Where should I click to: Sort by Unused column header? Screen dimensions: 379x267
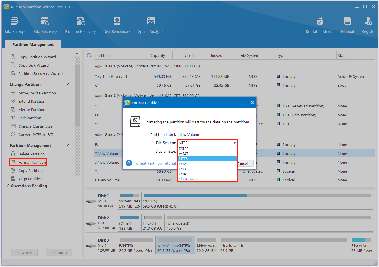216,55
